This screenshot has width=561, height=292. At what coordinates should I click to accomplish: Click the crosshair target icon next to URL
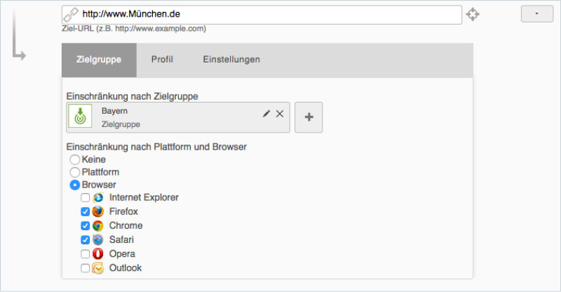tap(473, 14)
